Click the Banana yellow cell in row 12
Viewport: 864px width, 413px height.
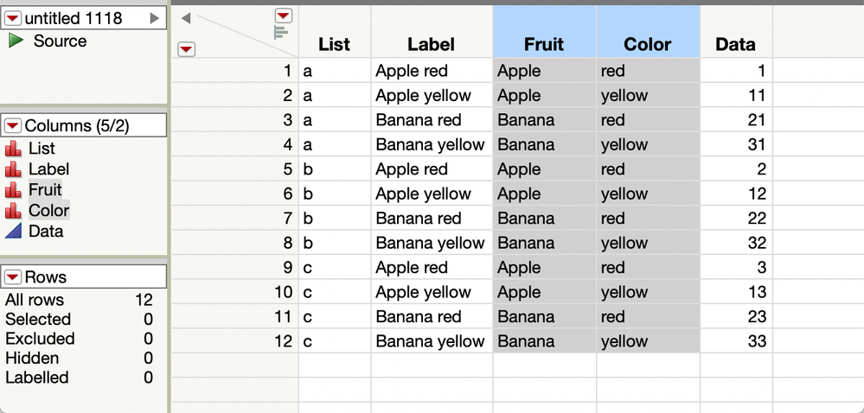(x=431, y=341)
